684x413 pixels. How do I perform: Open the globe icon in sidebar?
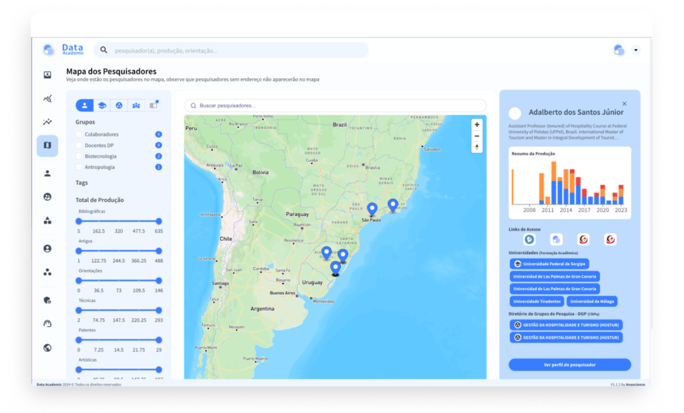pos(47,348)
